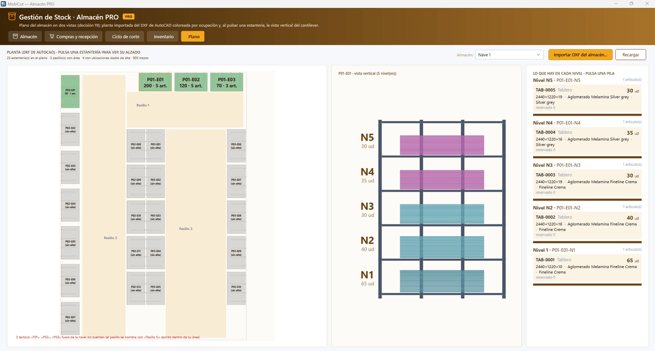Open the Almacén tab with box icon
The width and height of the screenshot is (655, 351).
tap(25, 37)
